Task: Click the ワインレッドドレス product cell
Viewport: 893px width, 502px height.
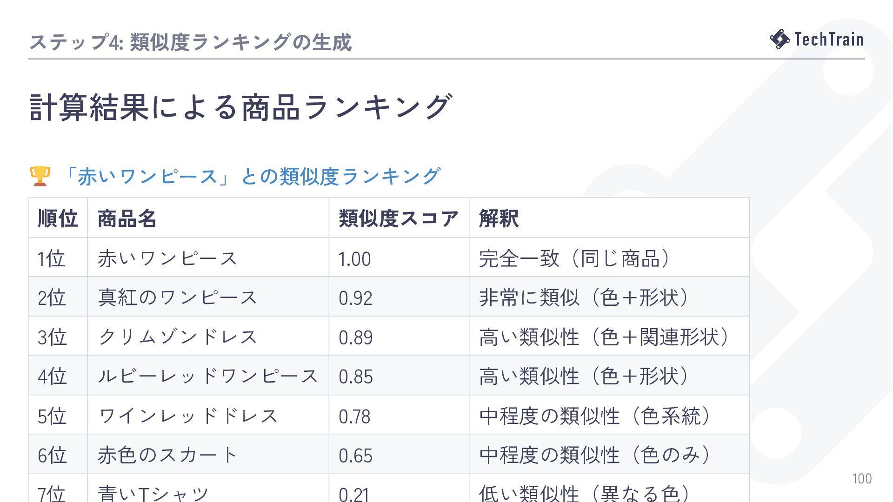Action: [208, 415]
